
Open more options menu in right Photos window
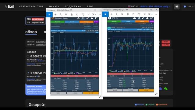156,14
